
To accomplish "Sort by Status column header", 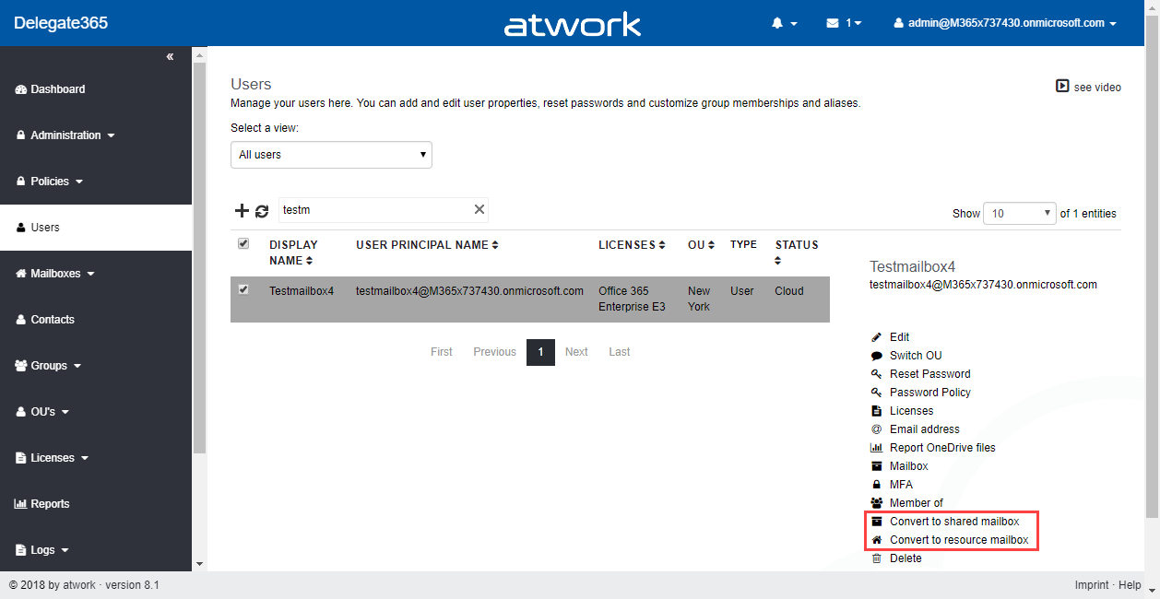I will click(797, 253).
